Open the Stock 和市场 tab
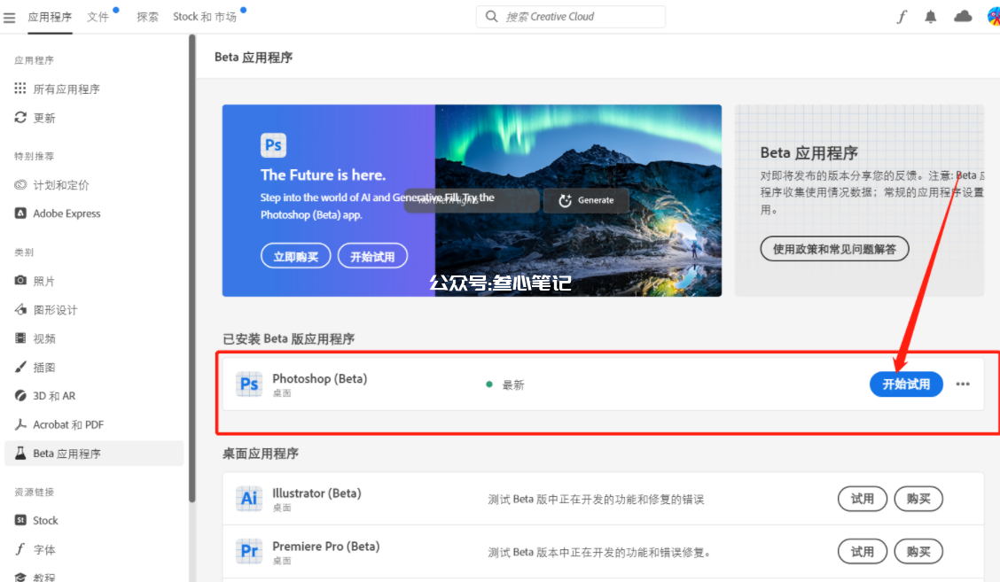 tap(205, 17)
